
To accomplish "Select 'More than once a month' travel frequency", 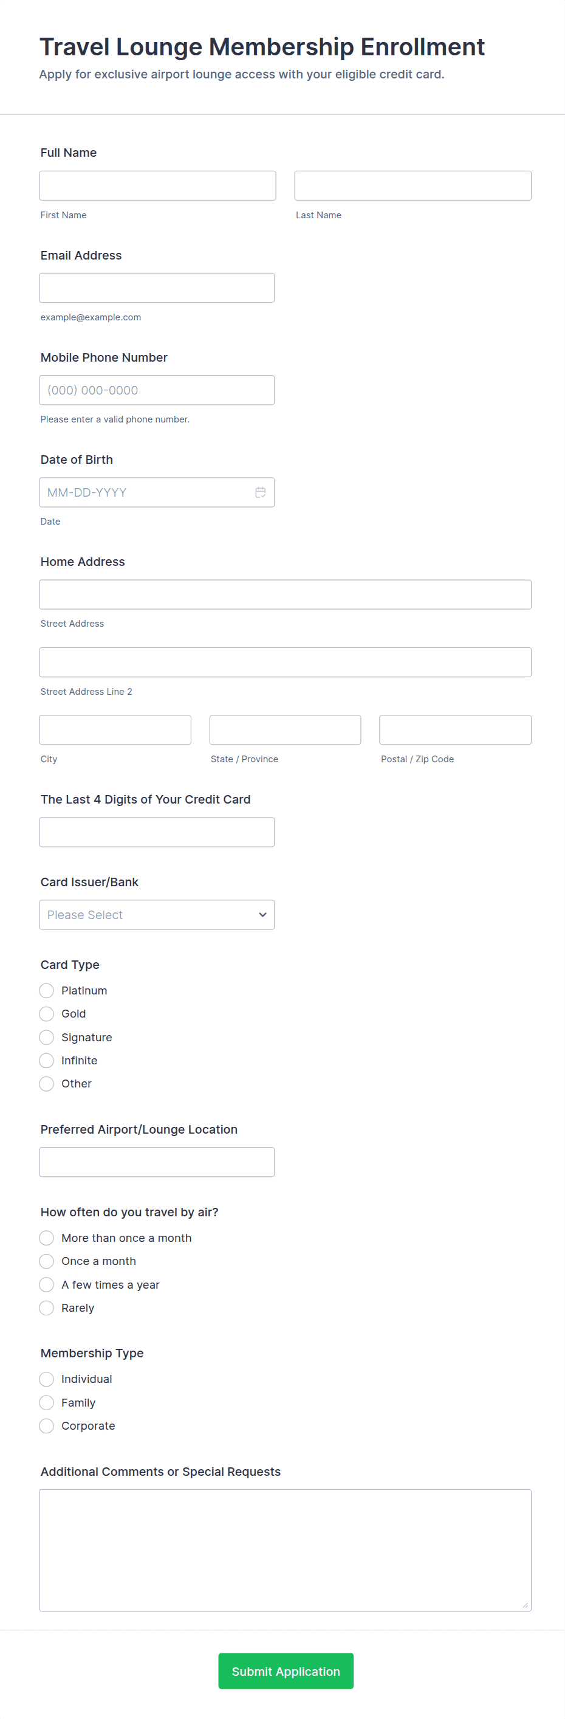I will coord(47,1239).
